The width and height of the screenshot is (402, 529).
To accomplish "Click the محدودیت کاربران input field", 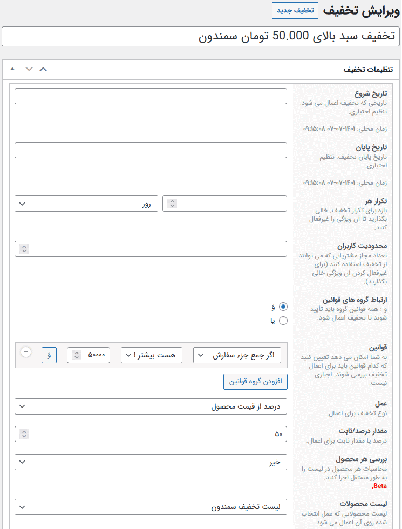I will coord(151,249).
